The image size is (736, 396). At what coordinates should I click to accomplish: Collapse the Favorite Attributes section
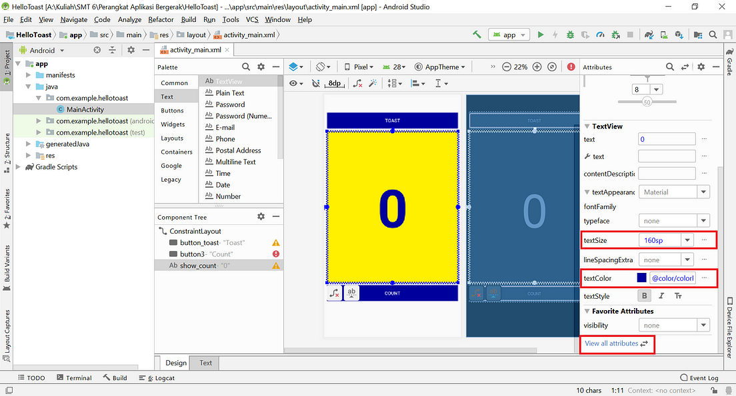[587, 311]
